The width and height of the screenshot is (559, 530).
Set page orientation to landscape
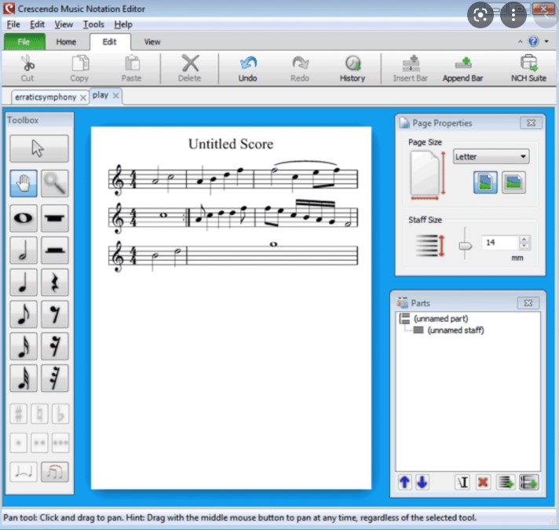[x=513, y=182]
